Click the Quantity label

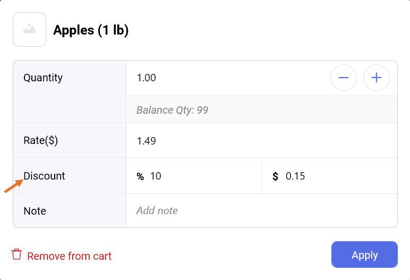click(x=43, y=78)
